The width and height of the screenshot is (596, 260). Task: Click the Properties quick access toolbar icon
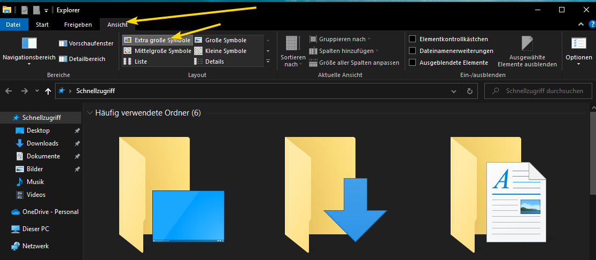pyautogui.click(x=25, y=10)
